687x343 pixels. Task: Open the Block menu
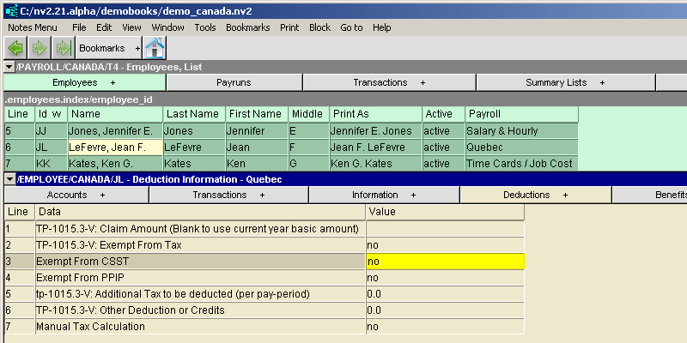pyautogui.click(x=319, y=27)
